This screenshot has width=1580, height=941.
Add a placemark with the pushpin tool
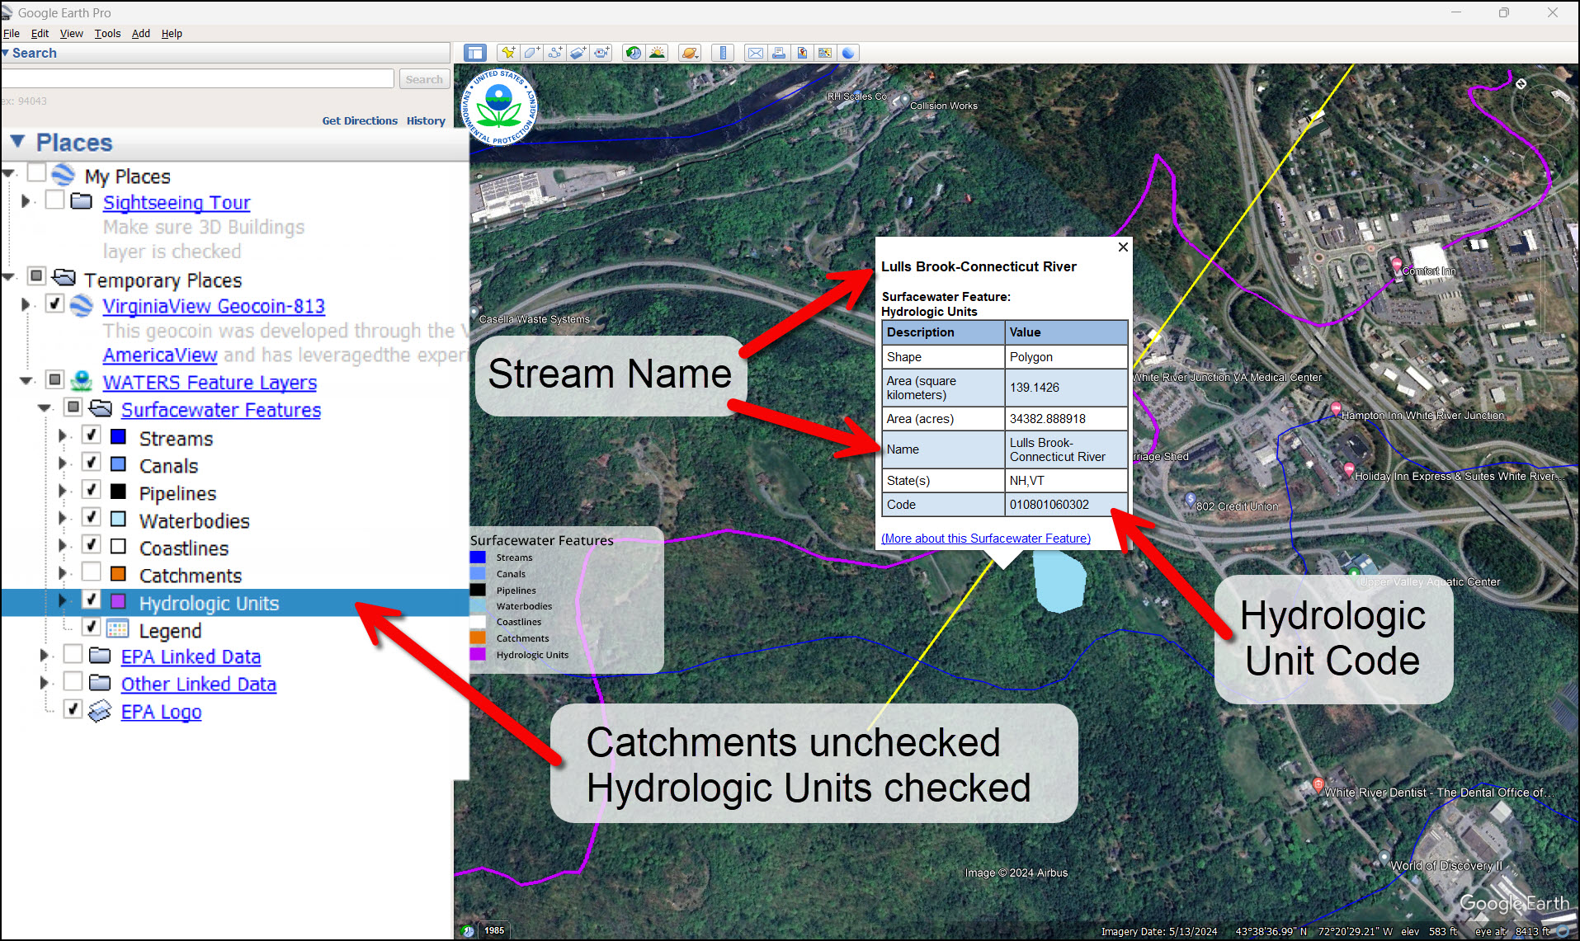pos(508,53)
